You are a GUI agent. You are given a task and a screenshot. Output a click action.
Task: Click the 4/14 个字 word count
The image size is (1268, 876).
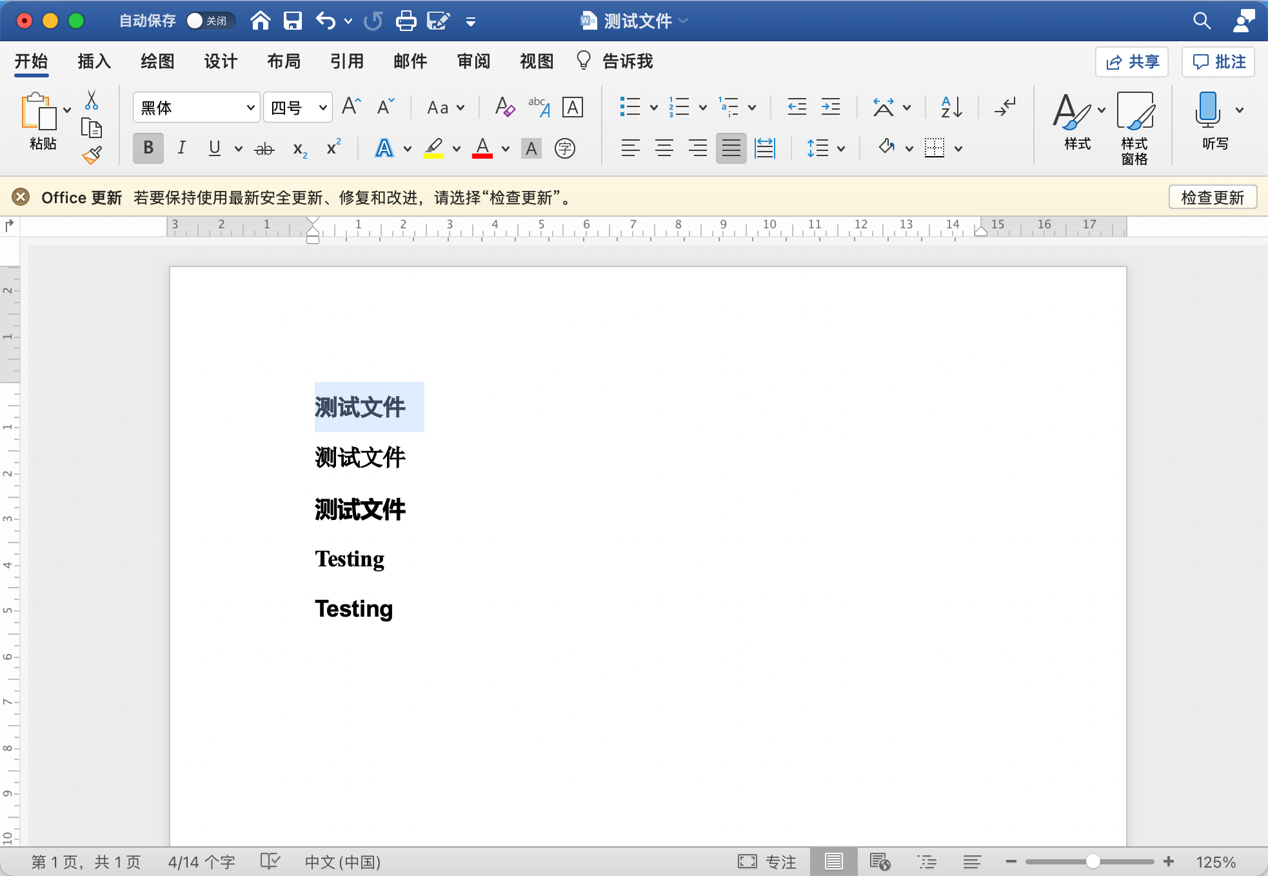(x=202, y=862)
